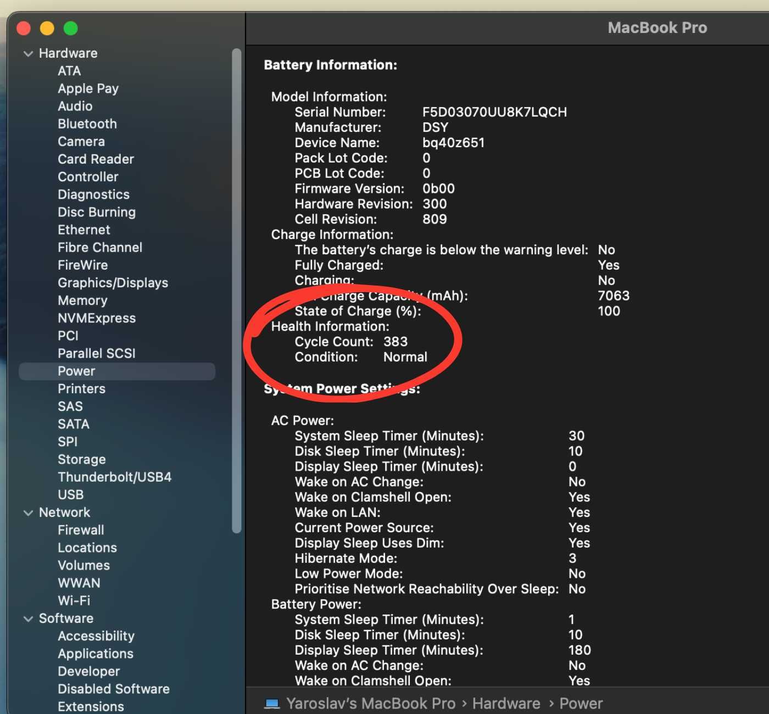Viewport: 769px width, 714px height.
Task: Select Disabled Software entry
Action: [x=114, y=689]
